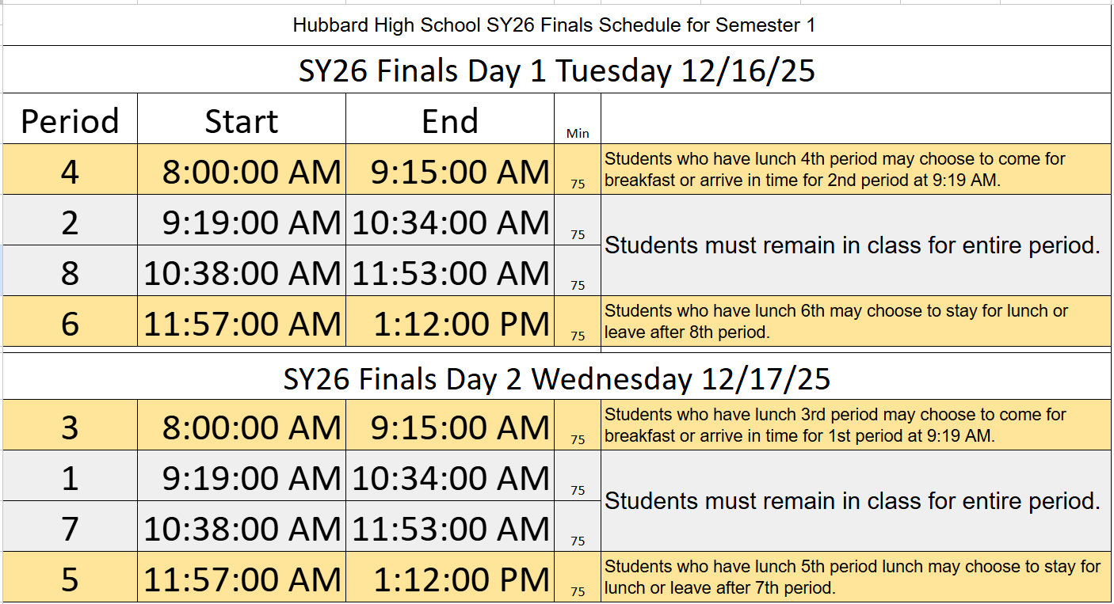Click the small Min column header
This screenshot has width=1114, height=604.
(x=578, y=133)
